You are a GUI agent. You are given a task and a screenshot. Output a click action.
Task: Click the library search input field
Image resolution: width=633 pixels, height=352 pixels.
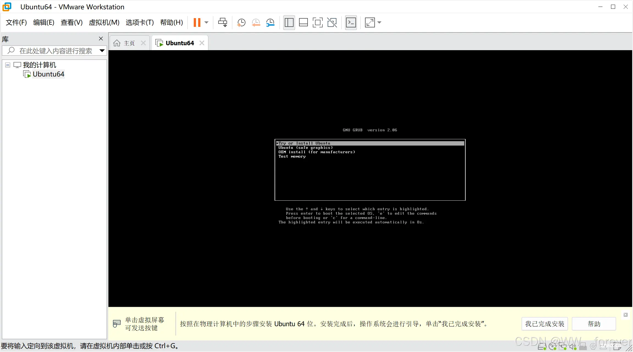point(55,51)
